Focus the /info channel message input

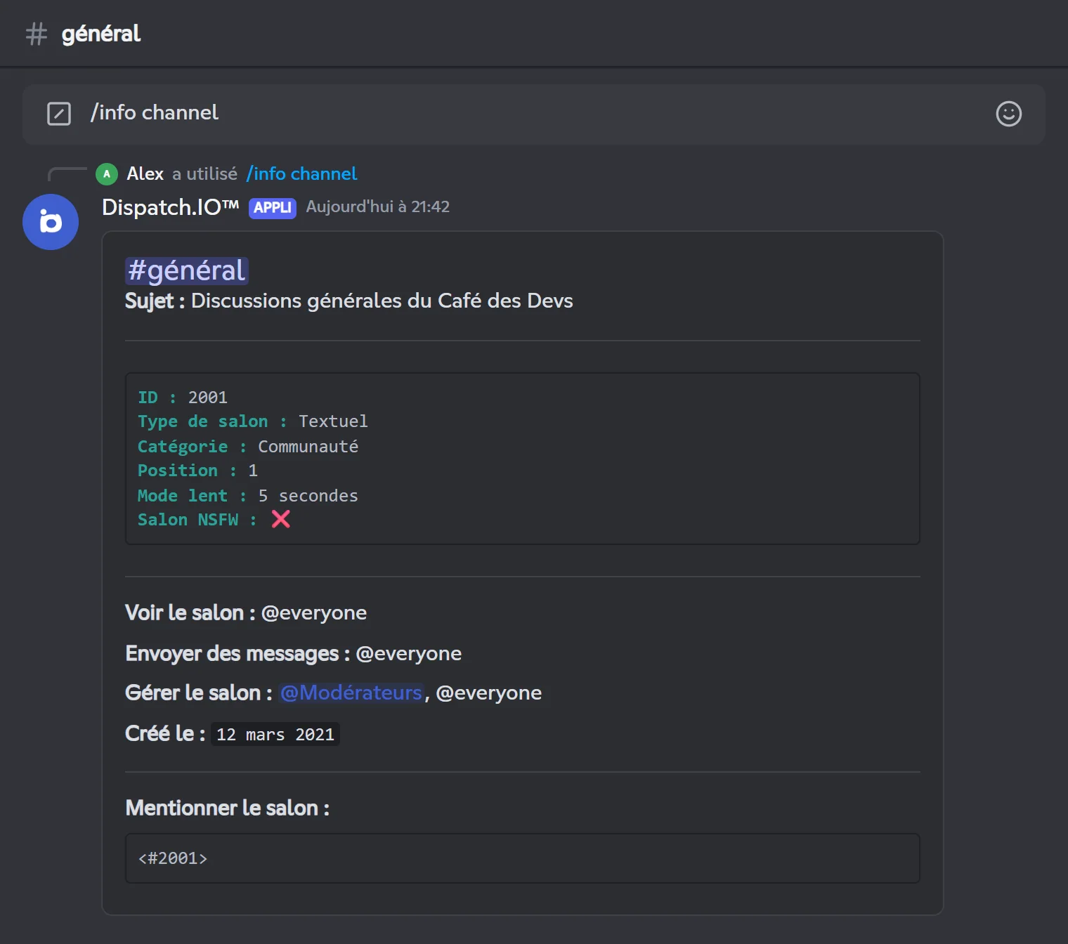tap(534, 114)
